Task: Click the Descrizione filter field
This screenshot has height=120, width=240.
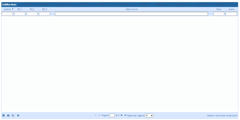Action: (x=131, y=14)
